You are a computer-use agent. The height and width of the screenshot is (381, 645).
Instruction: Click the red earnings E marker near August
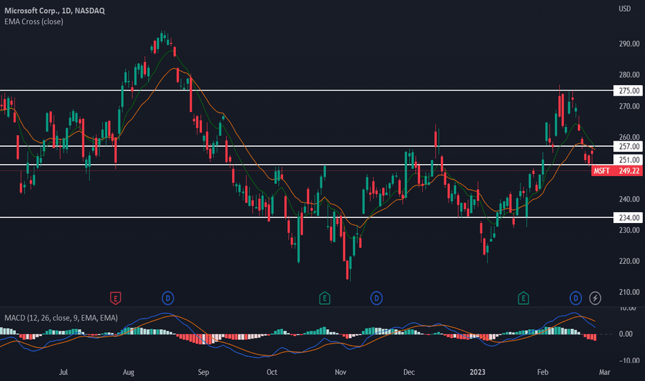[x=116, y=298]
